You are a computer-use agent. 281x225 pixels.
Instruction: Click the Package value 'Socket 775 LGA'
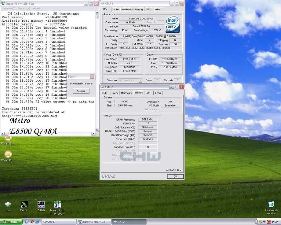coord(141,26)
